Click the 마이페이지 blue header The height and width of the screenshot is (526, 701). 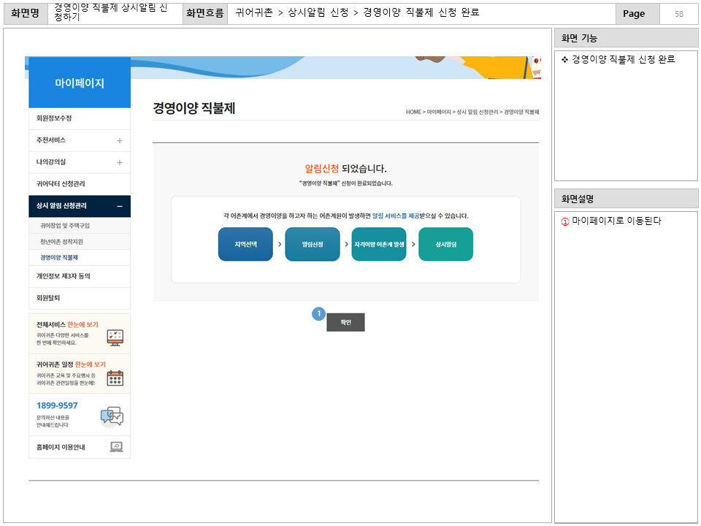click(79, 82)
